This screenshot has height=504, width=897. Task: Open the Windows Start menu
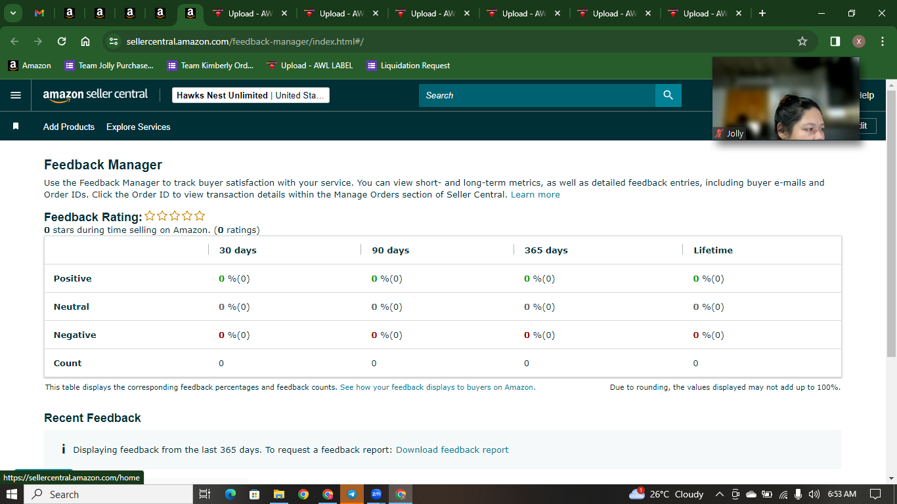tap(12, 494)
